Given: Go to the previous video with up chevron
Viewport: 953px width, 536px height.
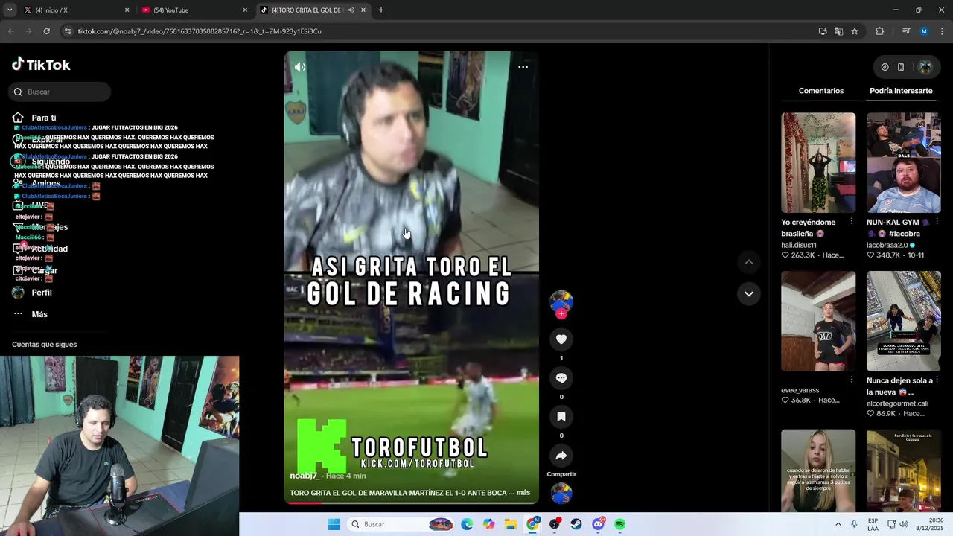Looking at the screenshot, I should [x=749, y=262].
